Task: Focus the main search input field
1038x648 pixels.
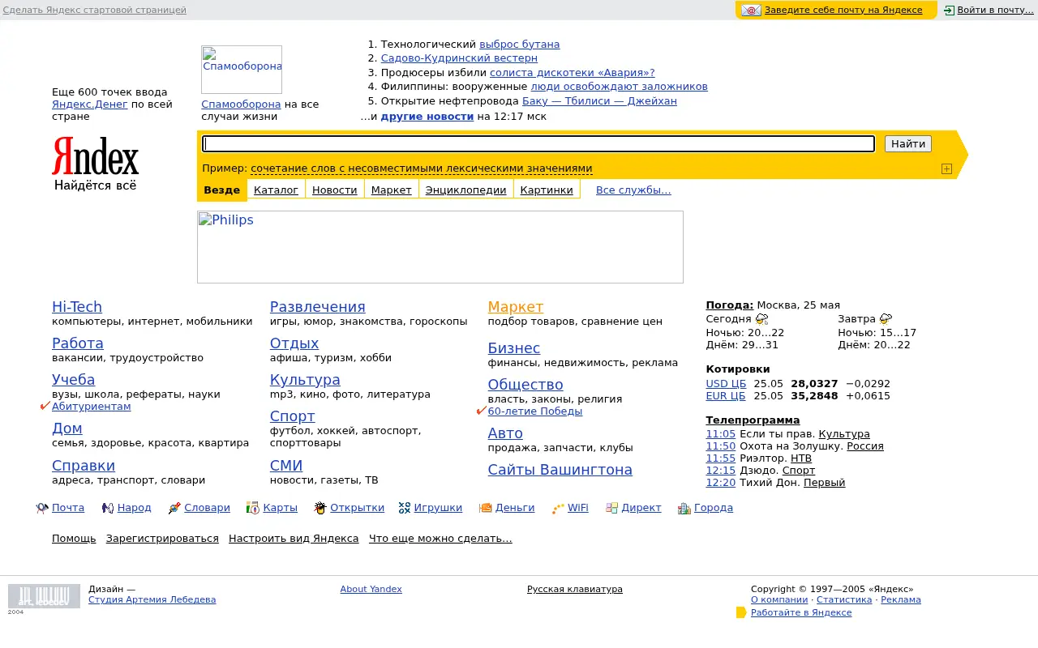Action: coord(538,144)
